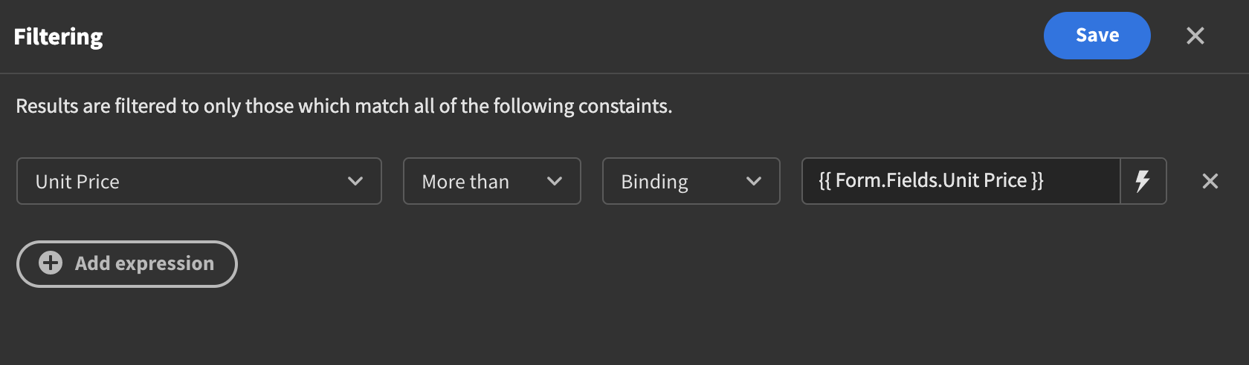Click the chevron arrow beside More than
This screenshot has width=1249, height=365.
click(555, 181)
